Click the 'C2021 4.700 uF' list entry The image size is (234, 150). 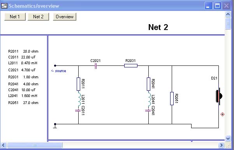22,70
